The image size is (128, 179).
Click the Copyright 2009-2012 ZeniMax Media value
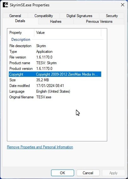point(67,74)
